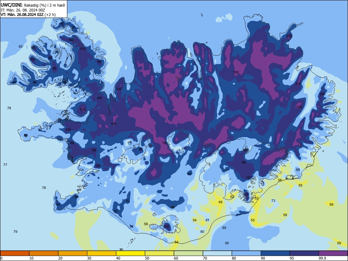Click the humidity value '73' on the map
Screen dimensions: 348x261
coord(273,201)
